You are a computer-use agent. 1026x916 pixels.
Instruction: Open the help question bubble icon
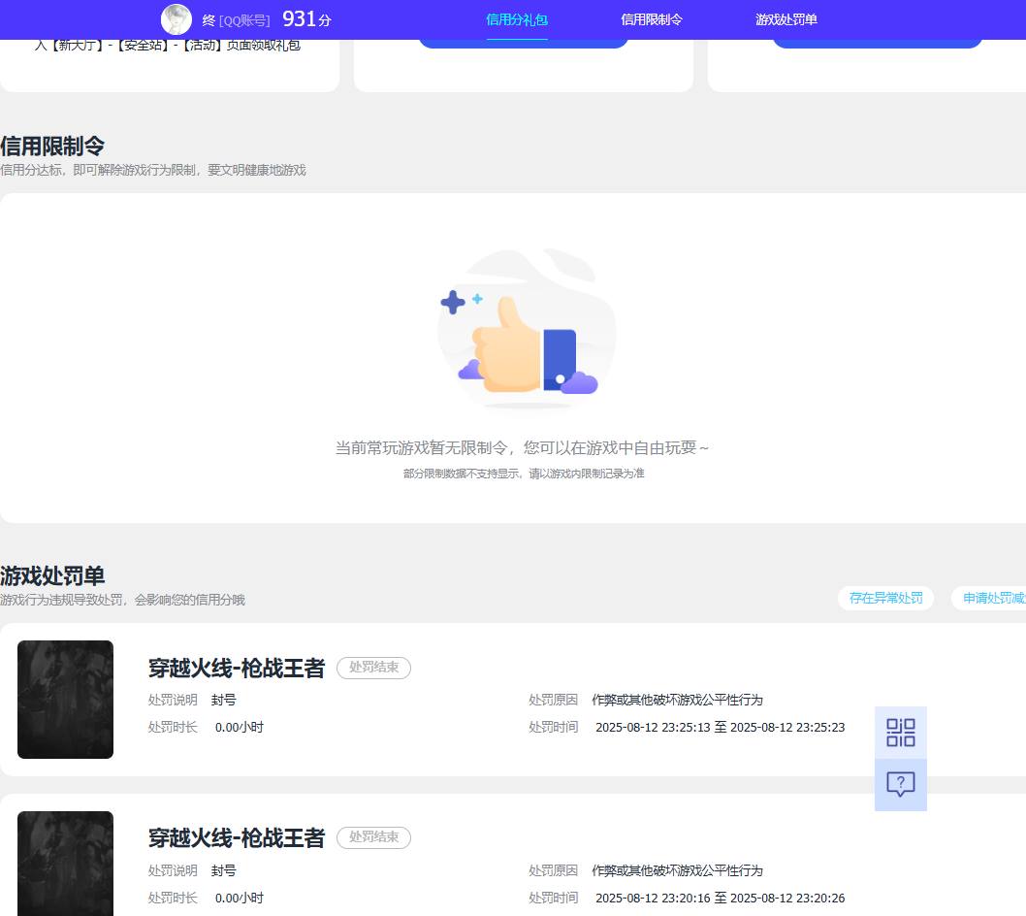pyautogui.click(x=900, y=784)
